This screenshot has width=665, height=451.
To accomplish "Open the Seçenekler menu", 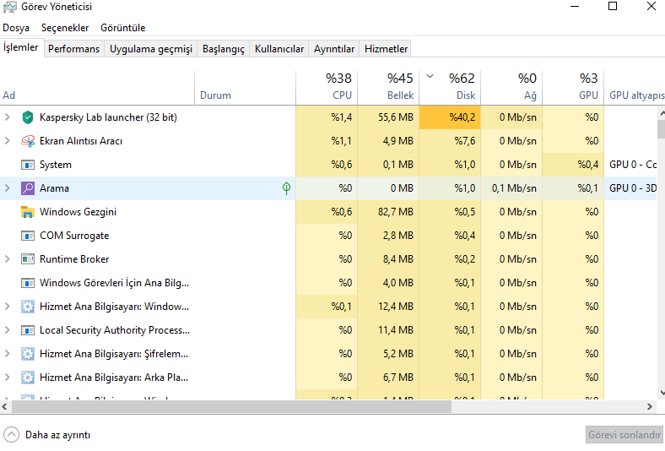I will 65,28.
